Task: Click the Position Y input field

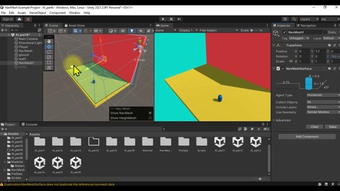Action: coord(320,51)
